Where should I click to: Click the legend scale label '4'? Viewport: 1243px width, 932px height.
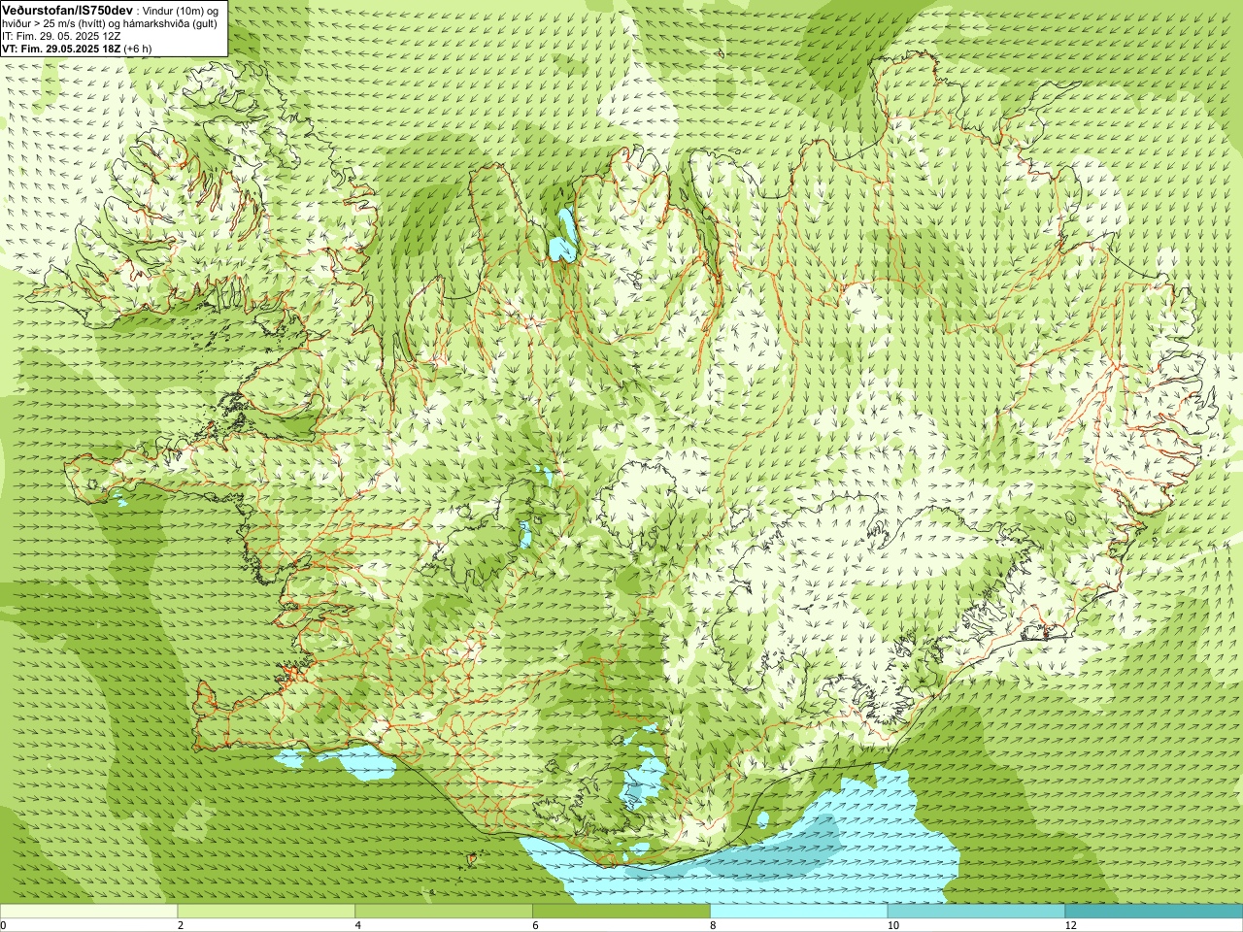click(x=358, y=925)
